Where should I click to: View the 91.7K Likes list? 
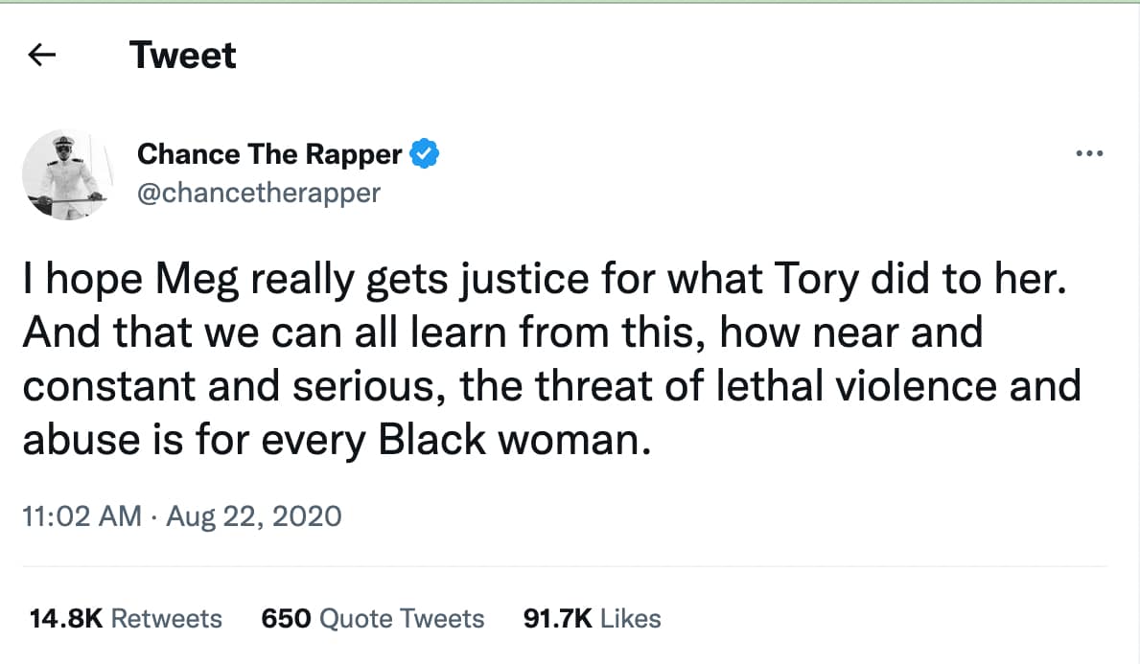[592, 618]
